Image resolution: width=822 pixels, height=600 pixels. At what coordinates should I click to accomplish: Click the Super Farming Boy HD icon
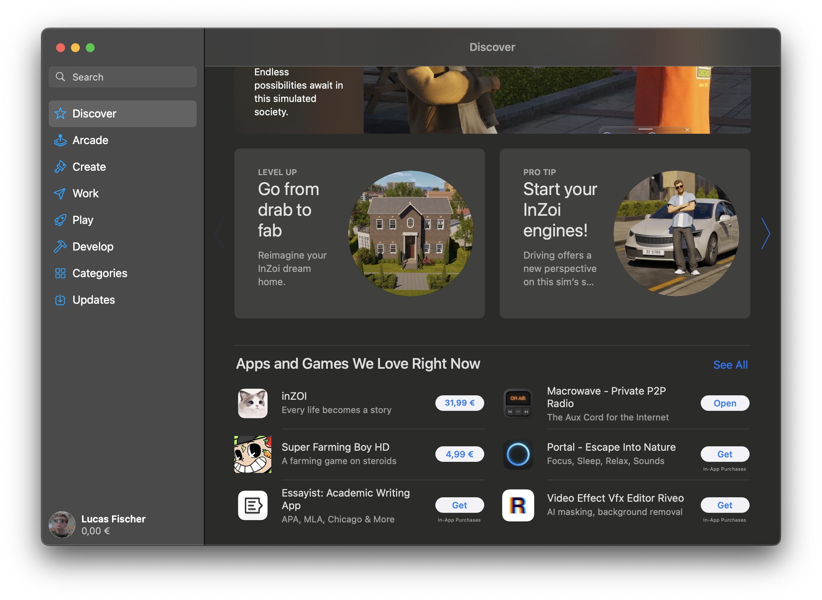point(253,454)
